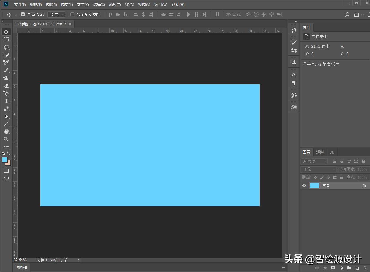The width and height of the screenshot is (370, 272).
Task: Select the Brush tool
Action: [6, 70]
